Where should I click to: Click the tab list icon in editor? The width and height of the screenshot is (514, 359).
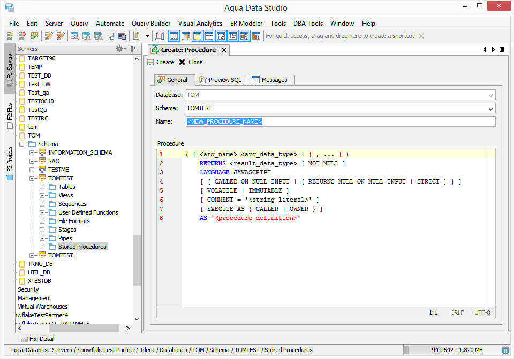(x=502, y=50)
